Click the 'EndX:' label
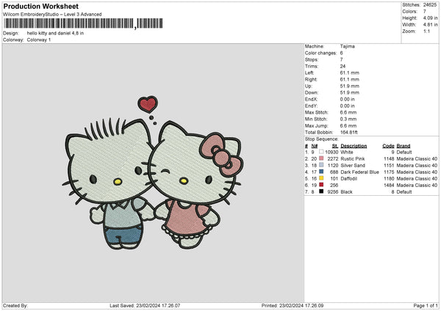The width and height of the screenshot is (441, 311). coord(311,99)
